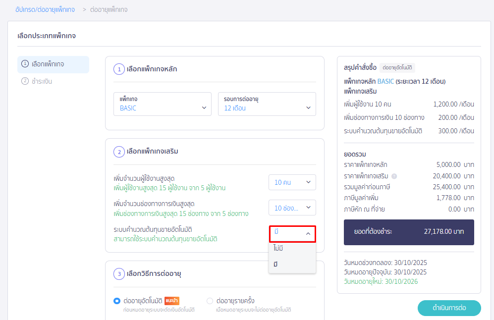Choose ไม่มี from the open dropdown list
This screenshot has width=494, height=320.
[292, 248]
